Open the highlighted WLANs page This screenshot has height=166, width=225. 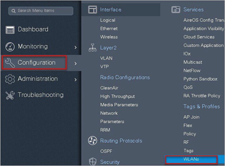point(191,159)
